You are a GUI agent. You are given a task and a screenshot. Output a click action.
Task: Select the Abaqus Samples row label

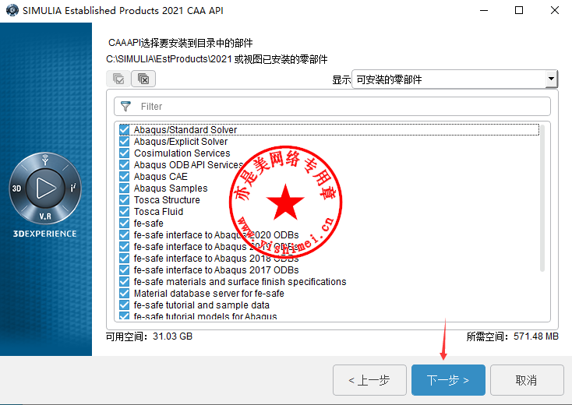[171, 188]
